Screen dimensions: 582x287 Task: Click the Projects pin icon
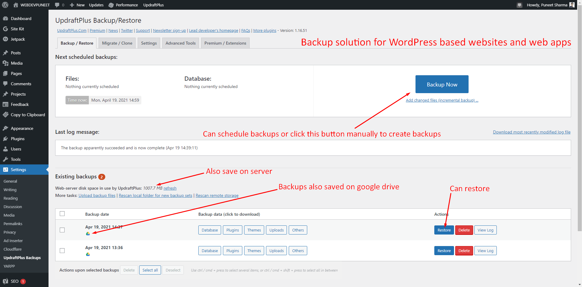coord(5,94)
